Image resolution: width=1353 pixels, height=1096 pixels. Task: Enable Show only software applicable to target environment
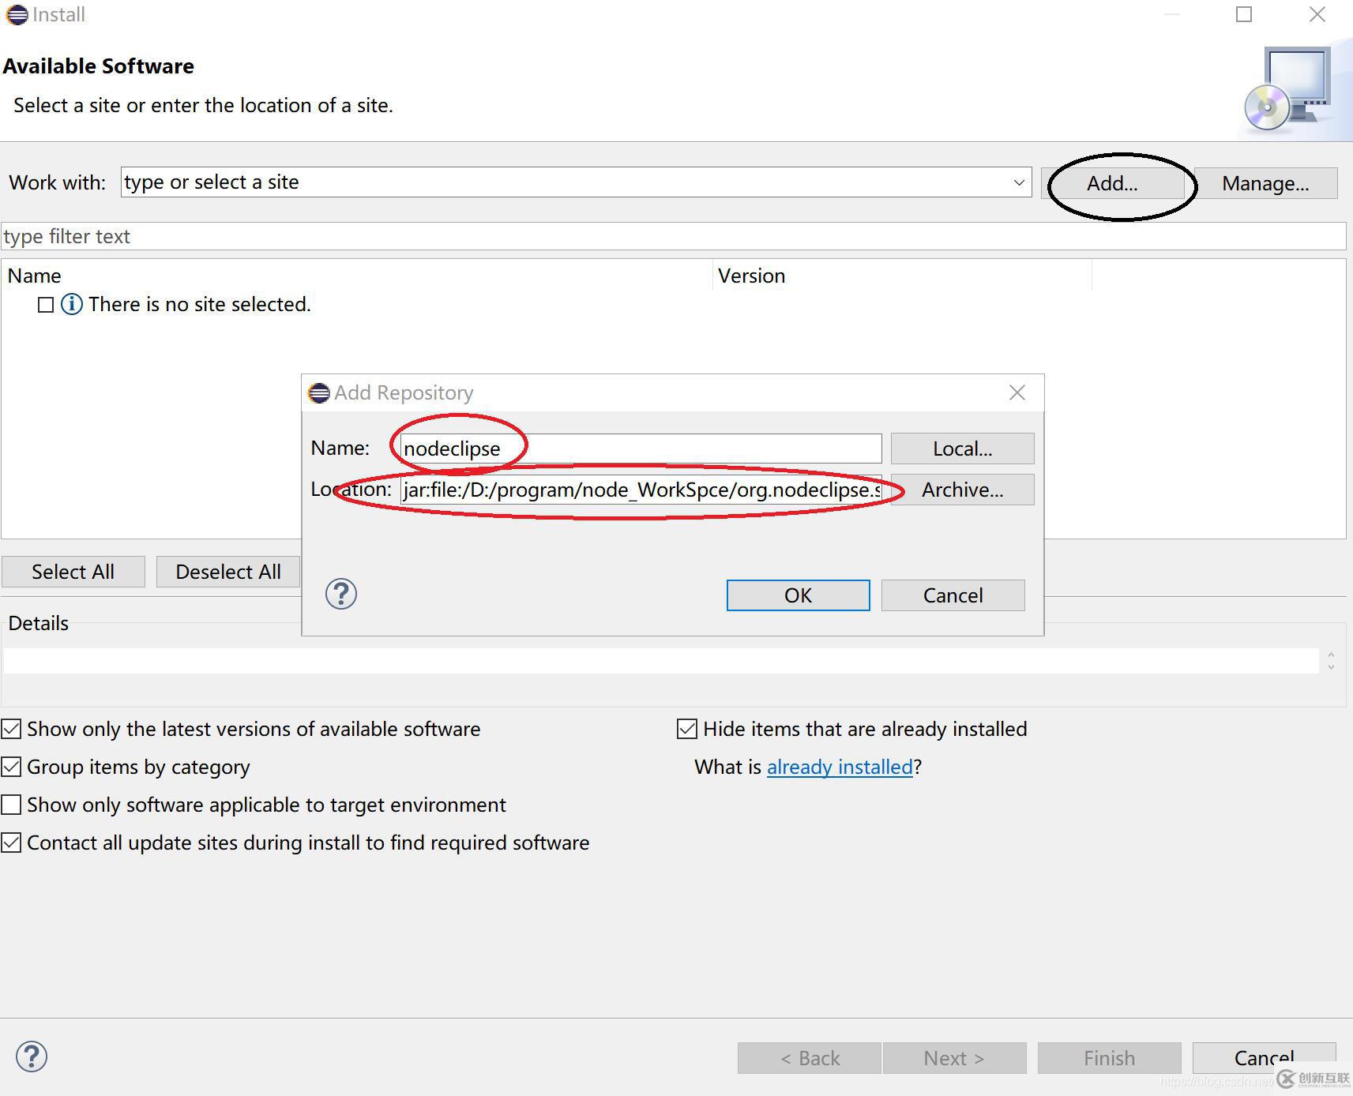click(11, 805)
